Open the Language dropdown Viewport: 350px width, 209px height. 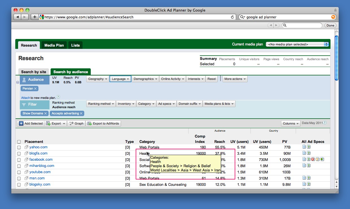coord(120,79)
